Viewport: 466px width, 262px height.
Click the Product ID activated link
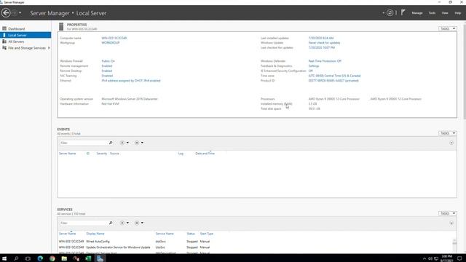pyautogui.click(x=333, y=81)
